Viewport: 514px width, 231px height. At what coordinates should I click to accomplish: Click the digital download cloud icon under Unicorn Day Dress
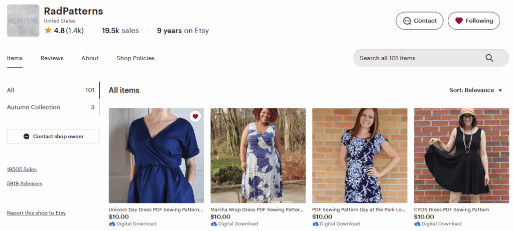(112, 224)
